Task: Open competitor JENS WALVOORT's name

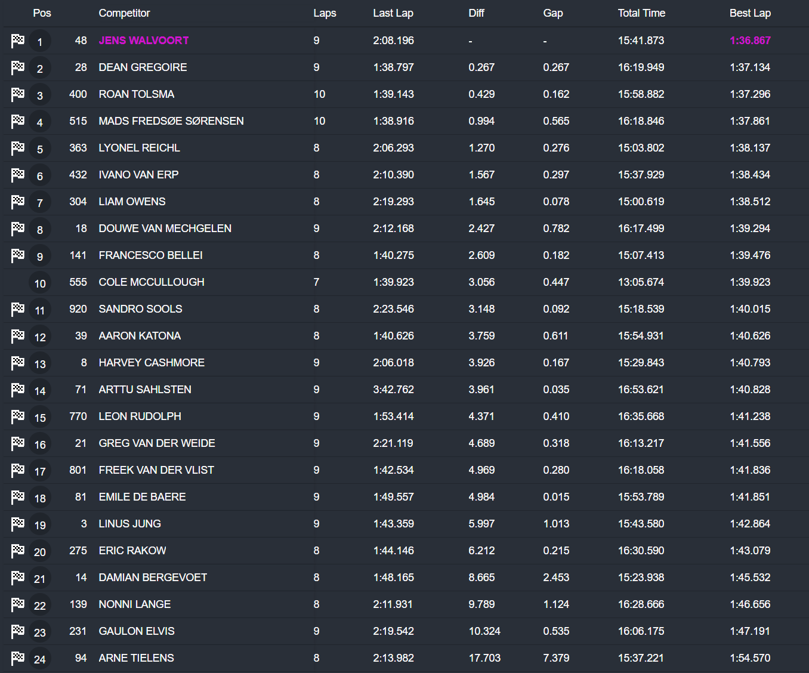Action: click(144, 41)
